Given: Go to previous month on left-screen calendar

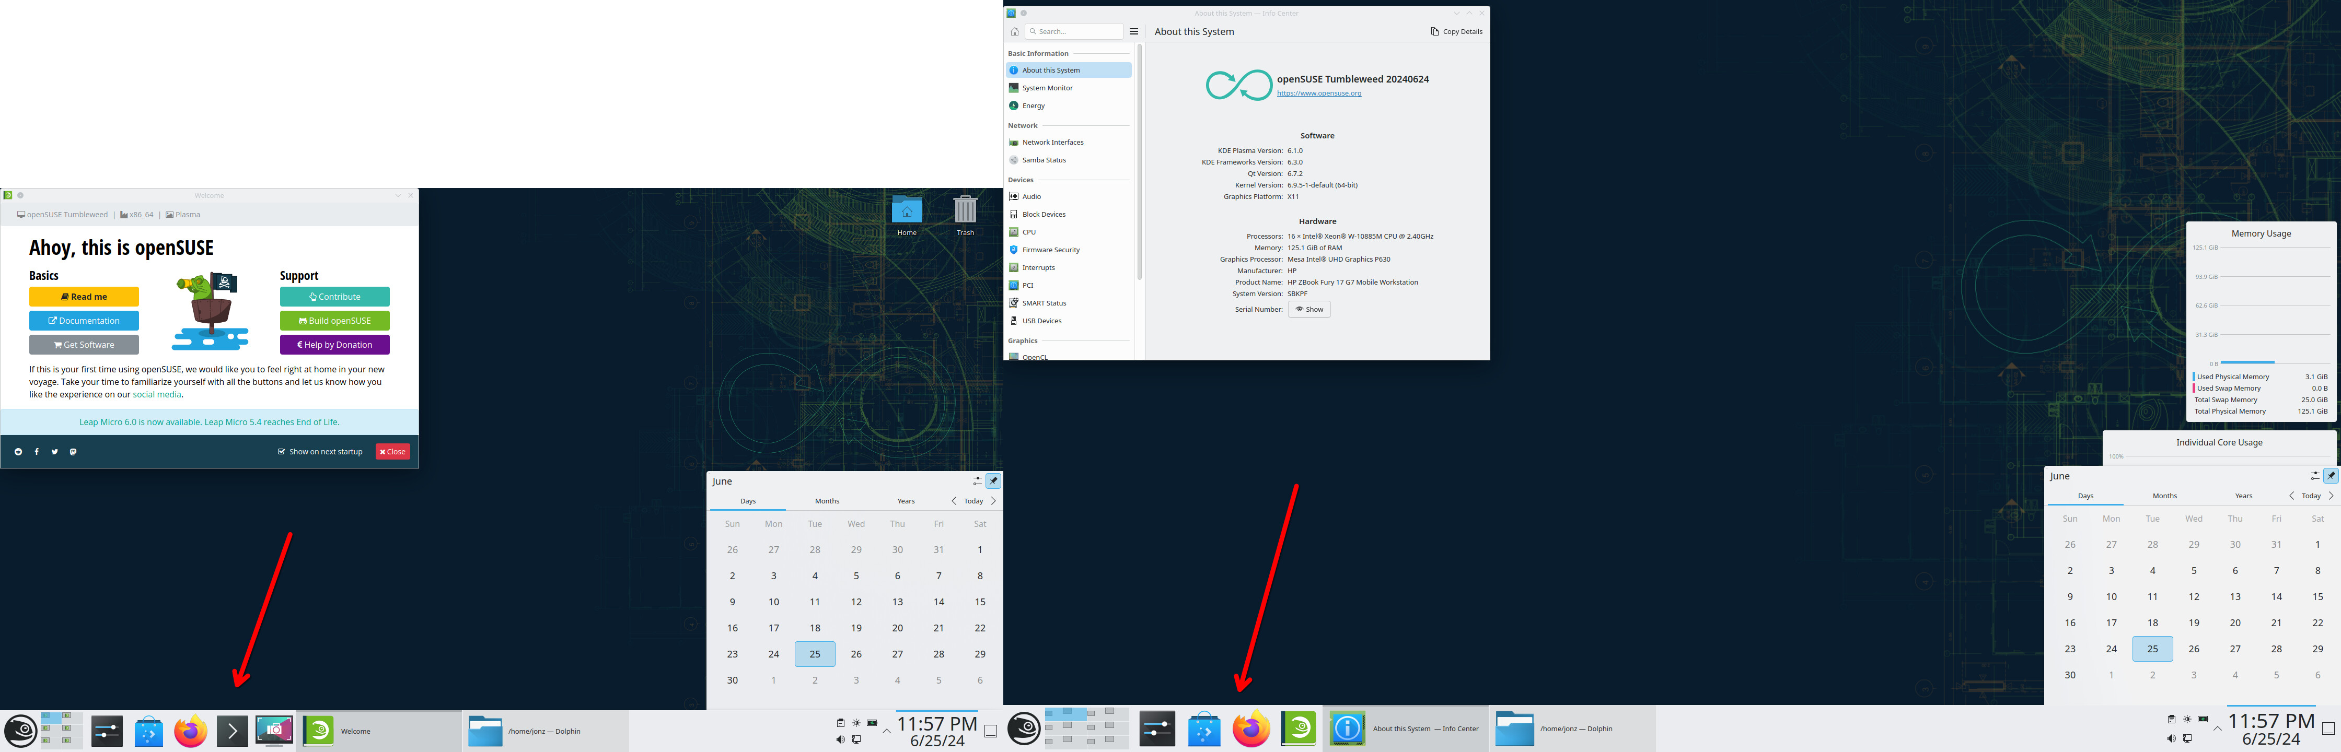Looking at the screenshot, I should click(953, 501).
